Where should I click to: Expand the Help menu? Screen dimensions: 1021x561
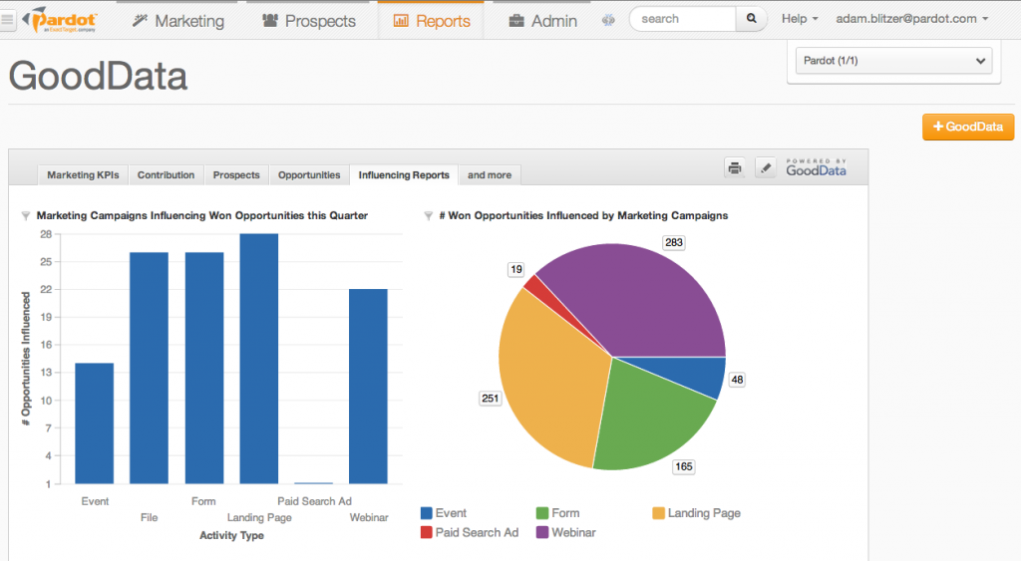pos(800,19)
